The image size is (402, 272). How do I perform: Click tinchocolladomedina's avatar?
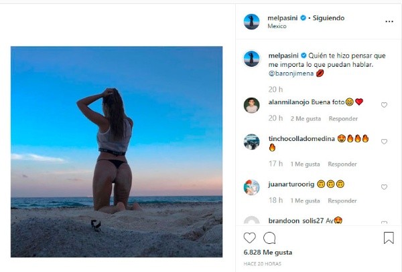(251, 142)
